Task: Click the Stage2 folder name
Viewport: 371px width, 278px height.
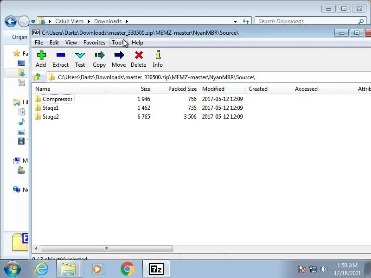Action: [51, 117]
